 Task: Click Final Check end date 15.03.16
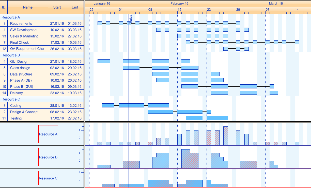(x=75, y=43)
